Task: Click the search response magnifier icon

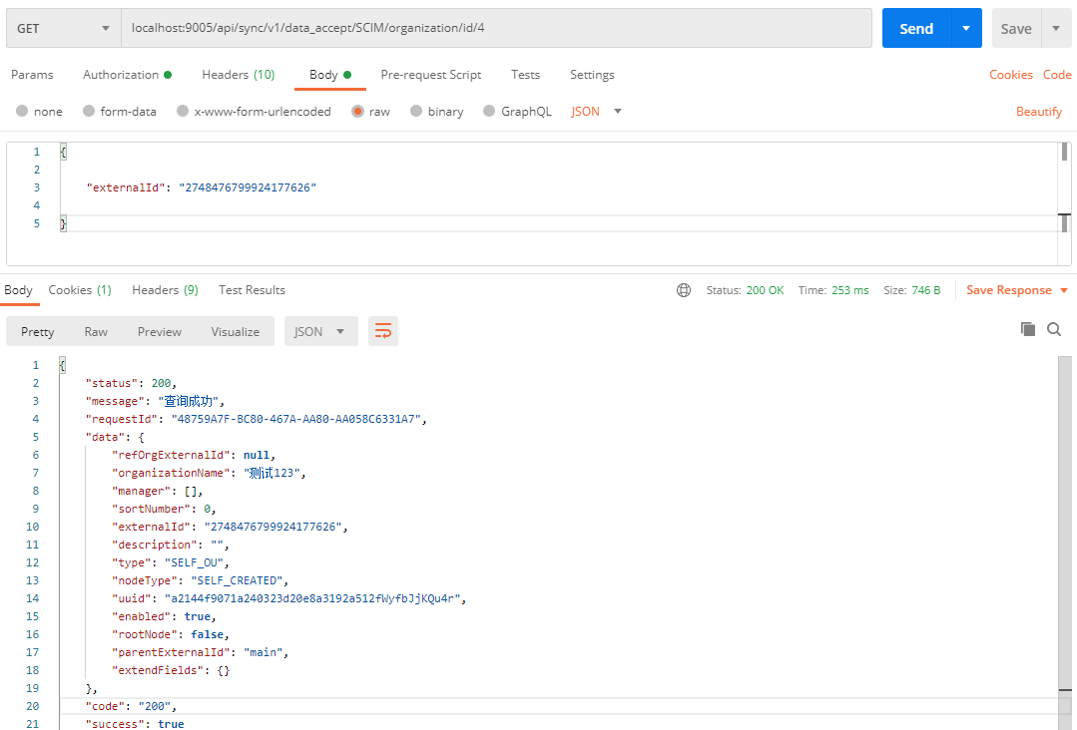Action: pos(1054,329)
